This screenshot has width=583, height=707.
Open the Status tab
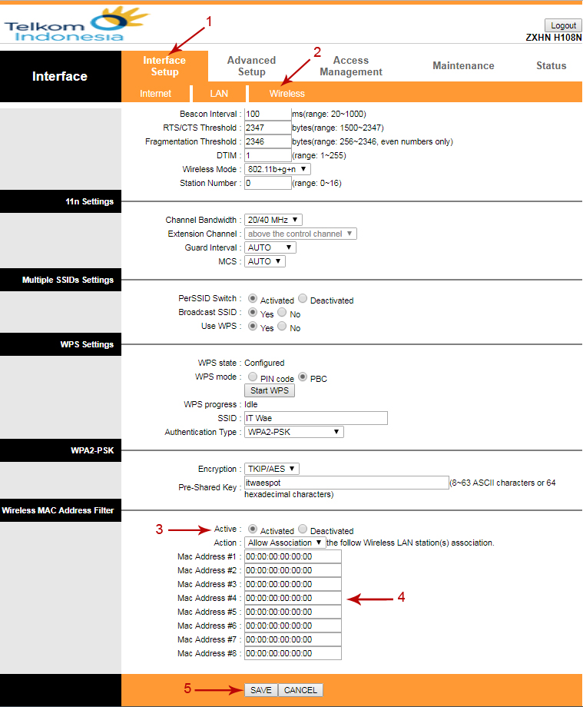551,66
